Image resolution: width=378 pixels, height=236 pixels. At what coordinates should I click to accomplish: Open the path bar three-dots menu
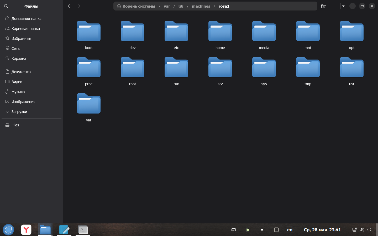pyautogui.click(x=312, y=6)
